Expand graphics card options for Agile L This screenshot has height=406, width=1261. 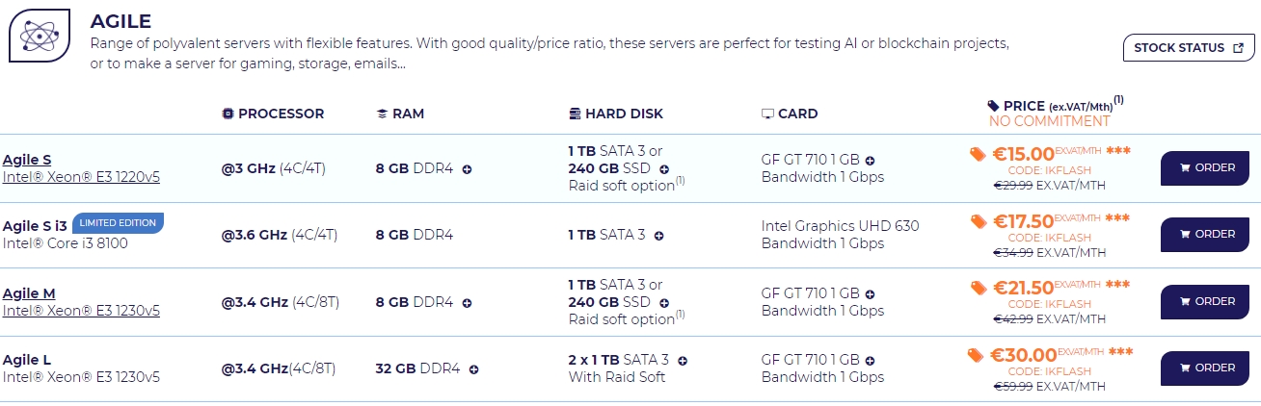(x=871, y=361)
